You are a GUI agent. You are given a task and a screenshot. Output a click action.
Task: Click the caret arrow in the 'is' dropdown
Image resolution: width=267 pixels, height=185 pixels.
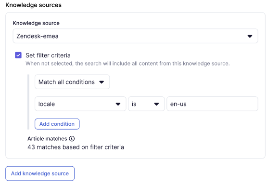pos(156,104)
